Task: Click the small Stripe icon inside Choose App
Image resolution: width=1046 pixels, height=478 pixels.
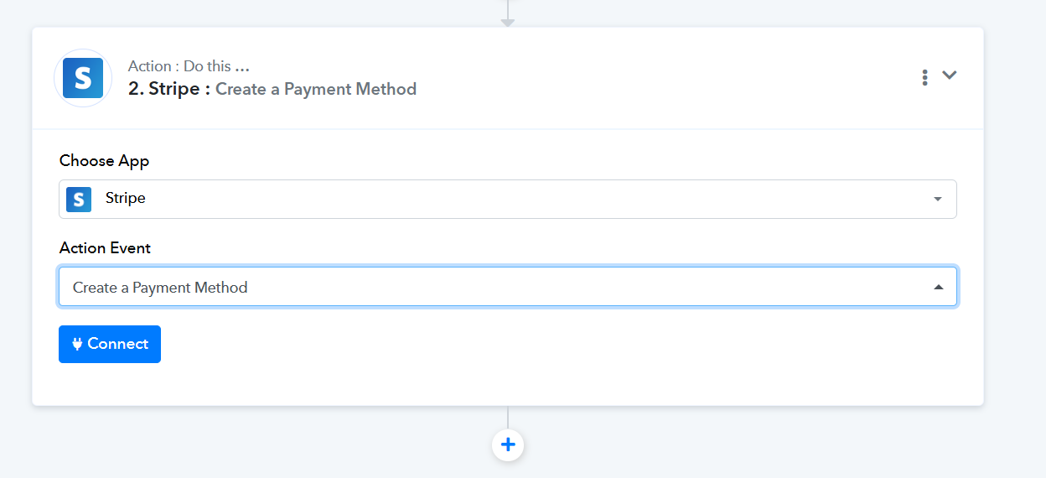Action: tap(79, 199)
